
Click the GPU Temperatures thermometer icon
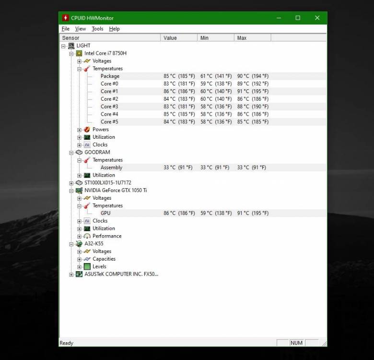87,205
